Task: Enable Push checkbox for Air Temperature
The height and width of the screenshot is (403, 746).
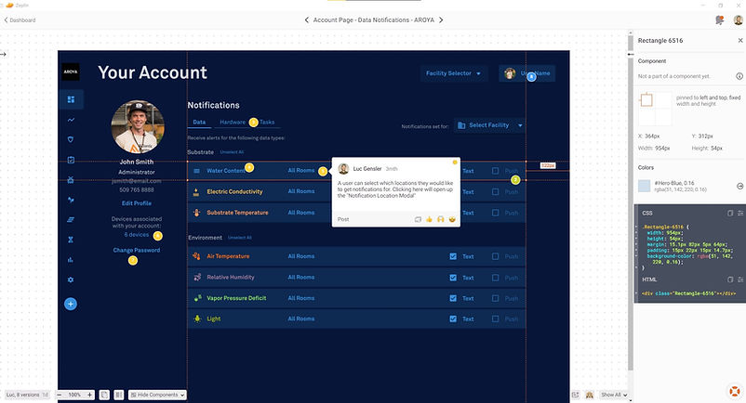Action: pyautogui.click(x=495, y=256)
